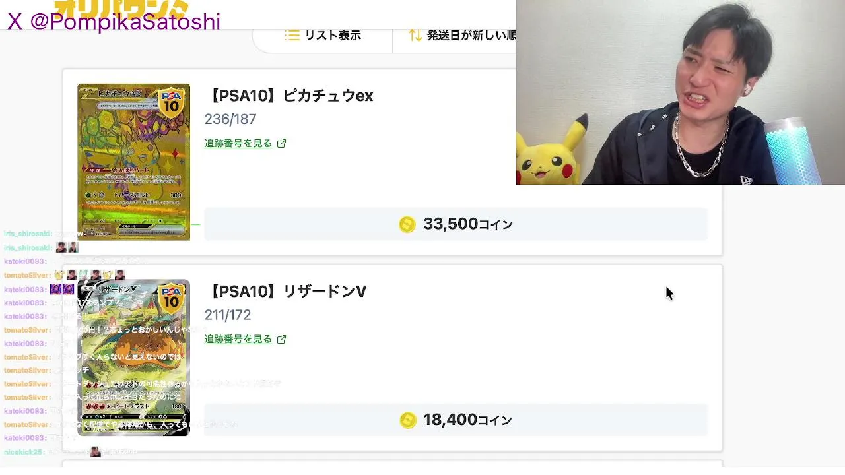
Task: Click the gold coin icon beside 18,400
Action: click(408, 420)
